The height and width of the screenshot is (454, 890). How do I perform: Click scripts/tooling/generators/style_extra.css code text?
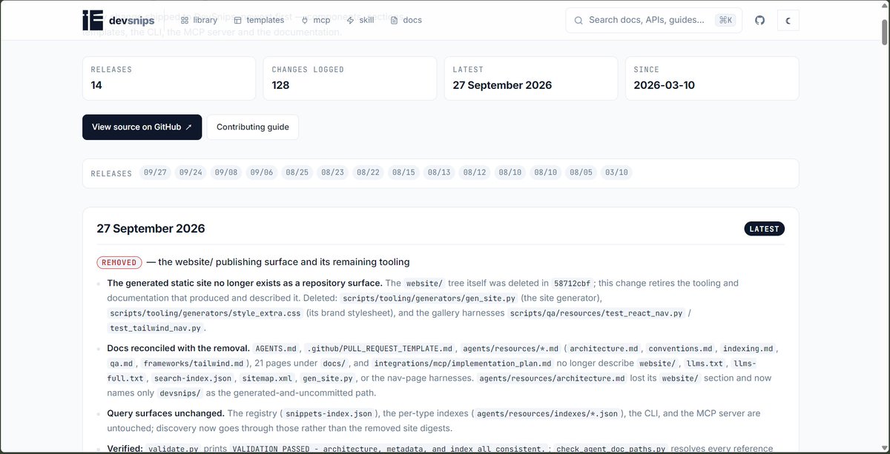coord(205,313)
